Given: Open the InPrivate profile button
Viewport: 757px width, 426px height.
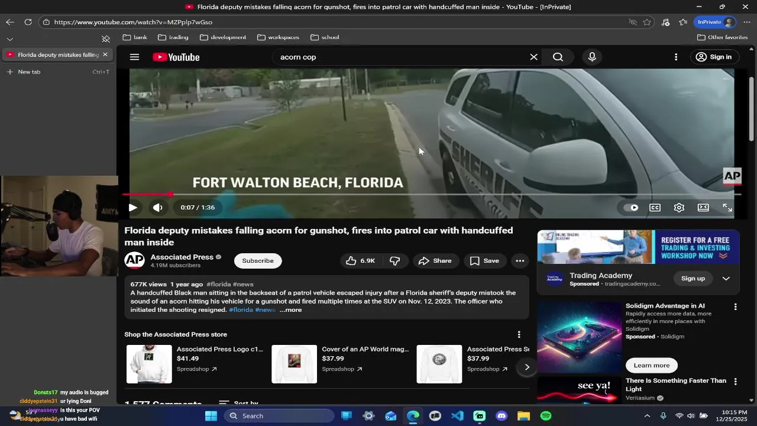Looking at the screenshot, I should (716, 22).
